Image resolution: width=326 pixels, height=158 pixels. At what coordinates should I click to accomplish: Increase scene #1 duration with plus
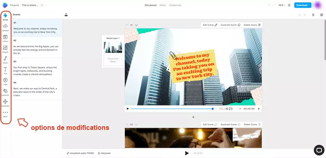(x=259, y=109)
